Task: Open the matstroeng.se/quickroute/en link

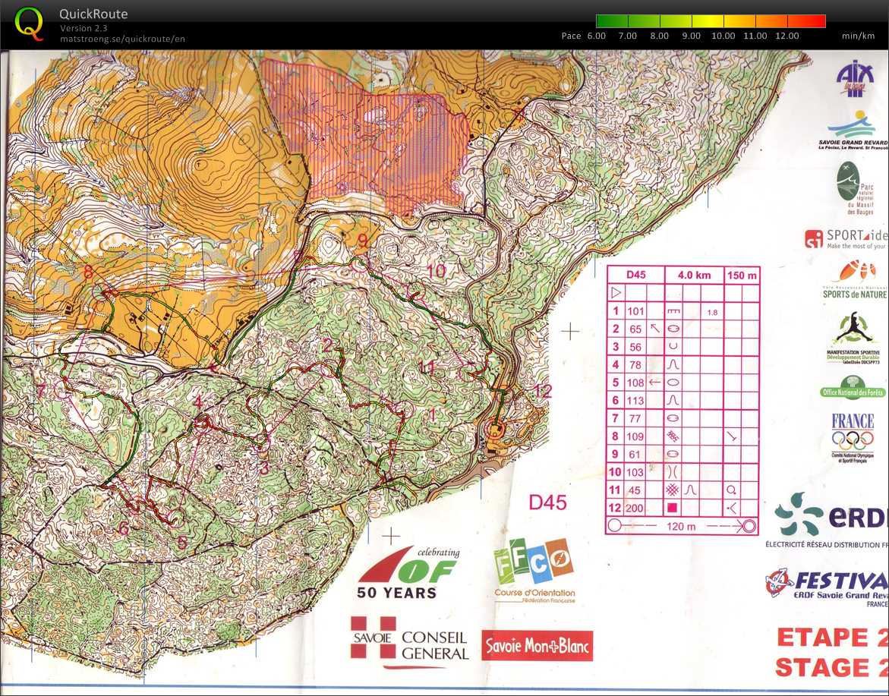Action: click(122, 39)
